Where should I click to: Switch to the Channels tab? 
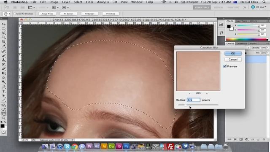click(x=242, y=43)
